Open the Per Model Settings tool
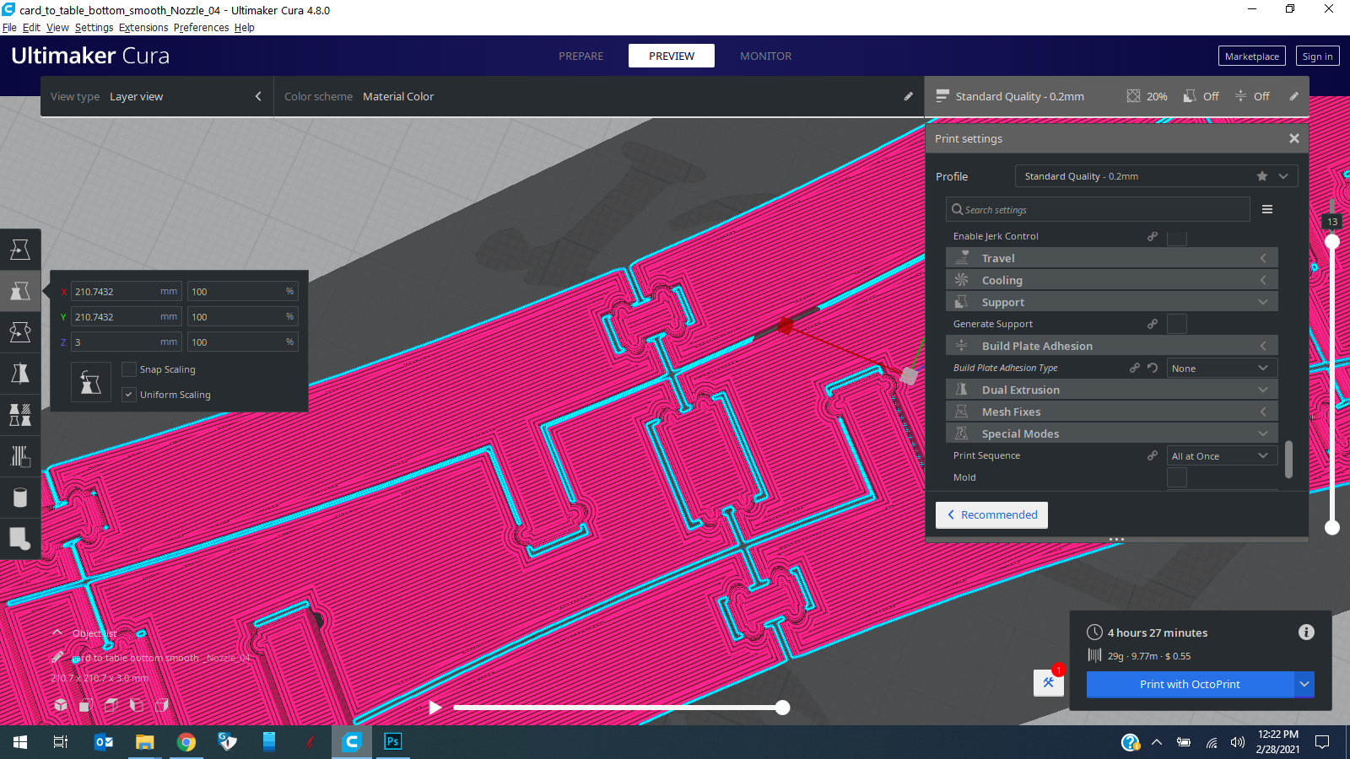 click(20, 415)
